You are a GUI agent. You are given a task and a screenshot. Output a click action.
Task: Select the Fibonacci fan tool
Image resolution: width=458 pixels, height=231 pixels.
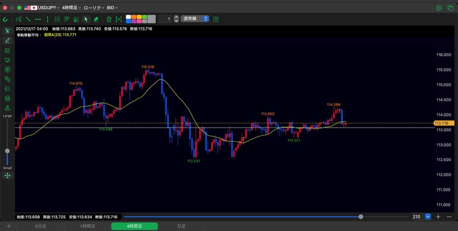[76, 19]
